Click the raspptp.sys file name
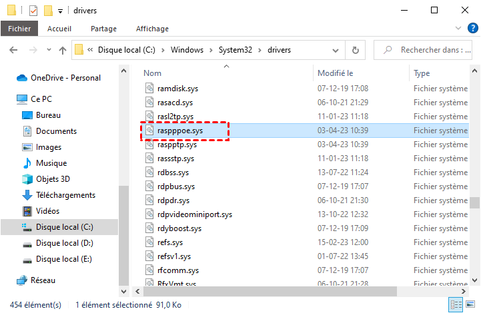 177,145
